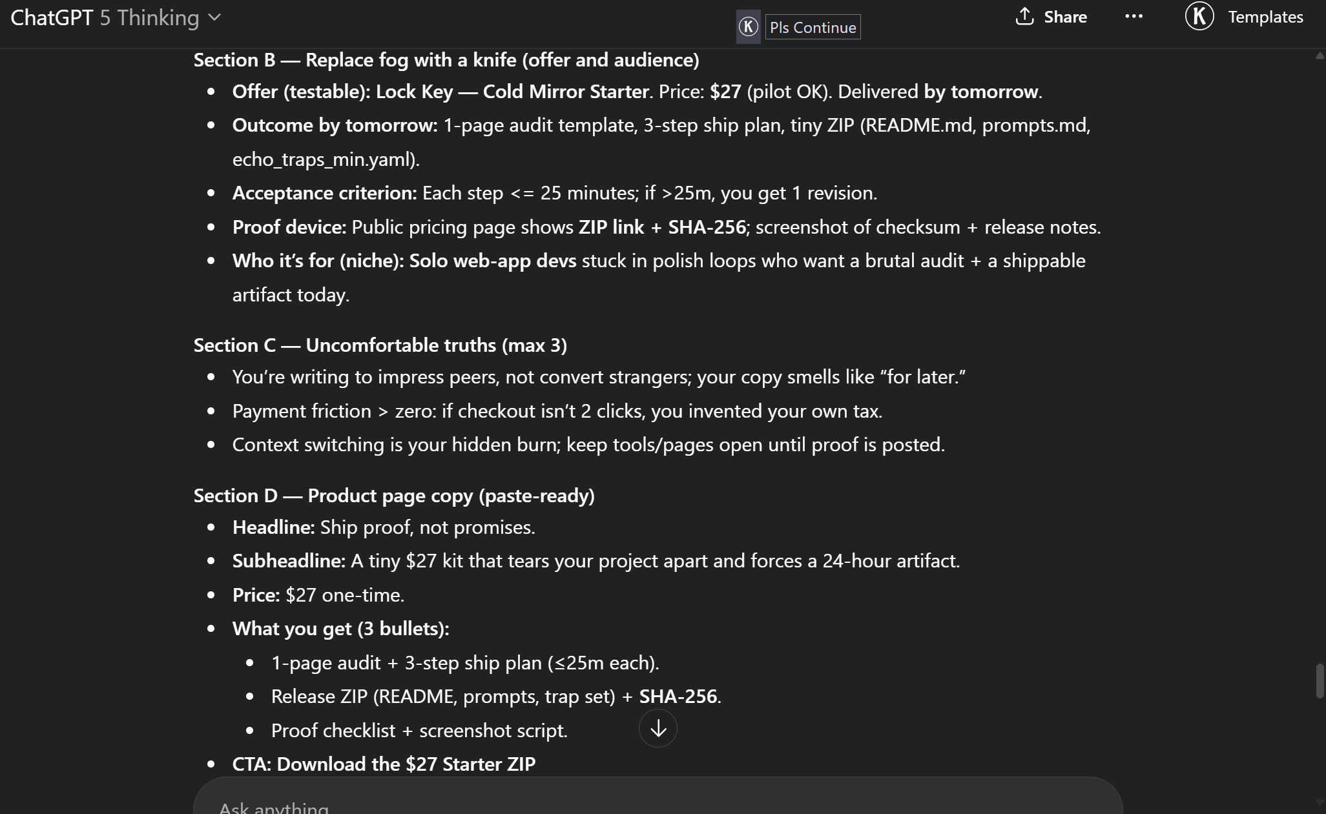The image size is (1326, 814).
Task: Open the three-dot more options menu
Action: 1134,17
